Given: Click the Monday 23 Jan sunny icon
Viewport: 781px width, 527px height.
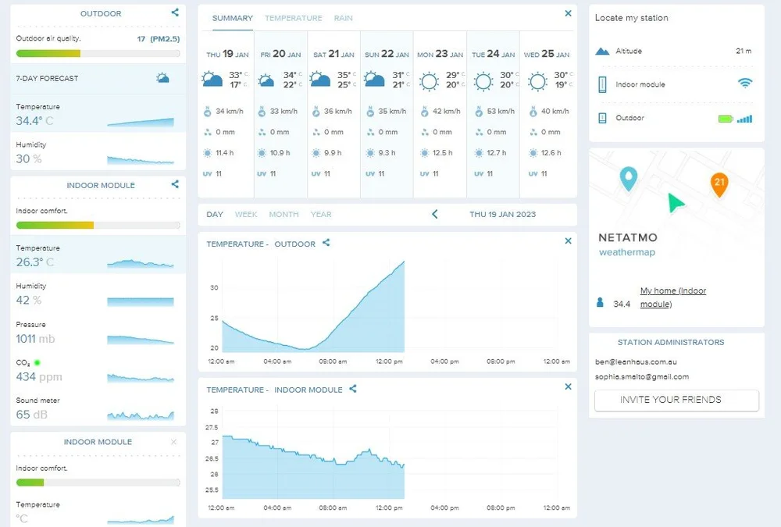Looking at the screenshot, I should pos(429,80).
